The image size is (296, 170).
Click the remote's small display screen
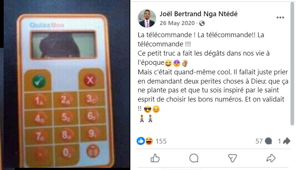click(63, 45)
